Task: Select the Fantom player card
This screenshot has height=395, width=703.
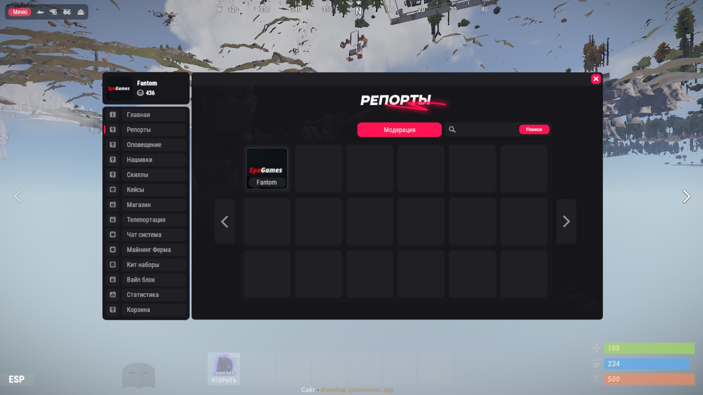Action: click(x=267, y=169)
